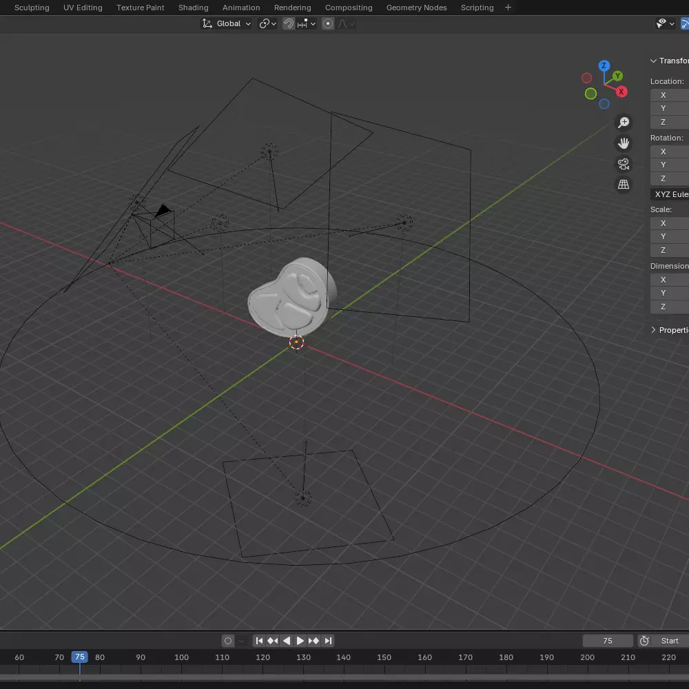This screenshot has height=689, width=689.
Task: Play the animation forward
Action: [300, 641]
